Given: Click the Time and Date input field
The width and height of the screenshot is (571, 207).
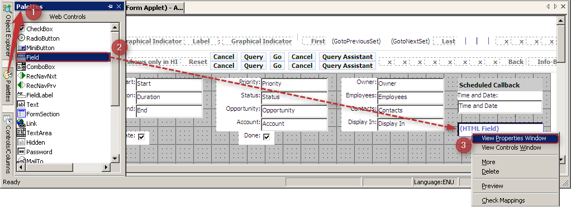Looking at the screenshot, I should click(x=499, y=106).
